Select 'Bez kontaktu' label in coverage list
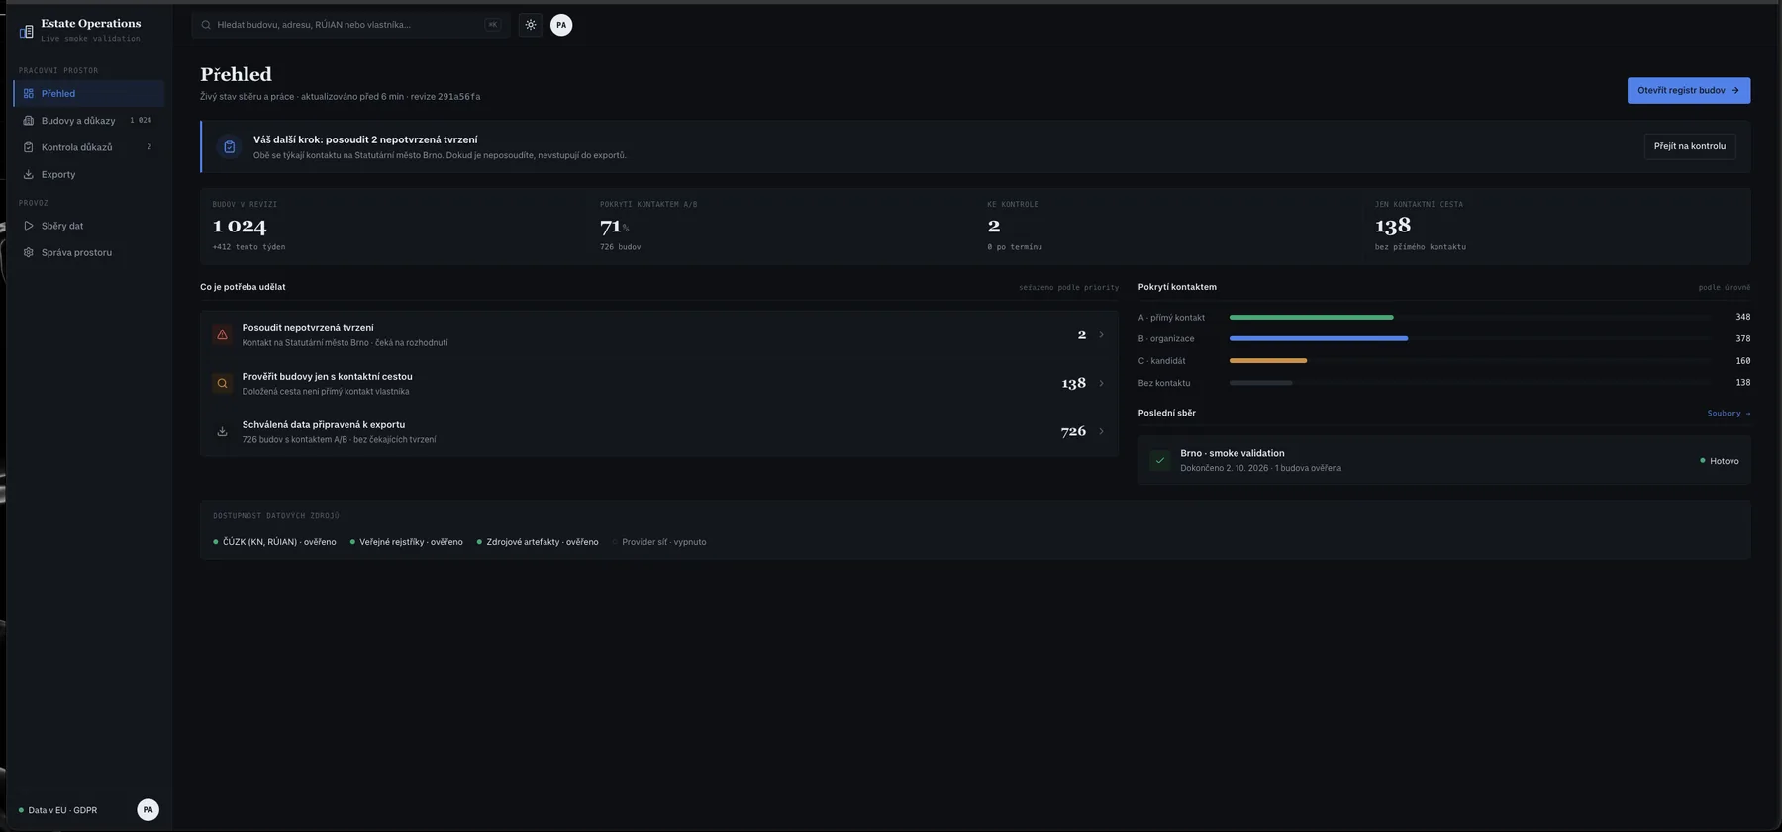This screenshot has height=832, width=1782. (1164, 383)
